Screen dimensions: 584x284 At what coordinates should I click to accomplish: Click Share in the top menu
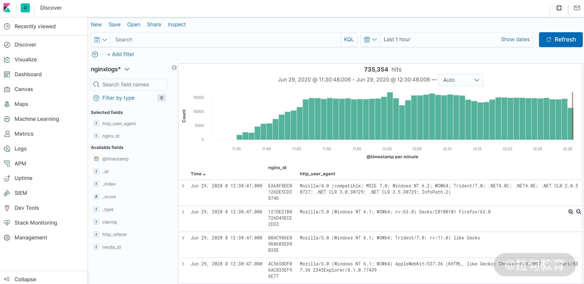(154, 24)
